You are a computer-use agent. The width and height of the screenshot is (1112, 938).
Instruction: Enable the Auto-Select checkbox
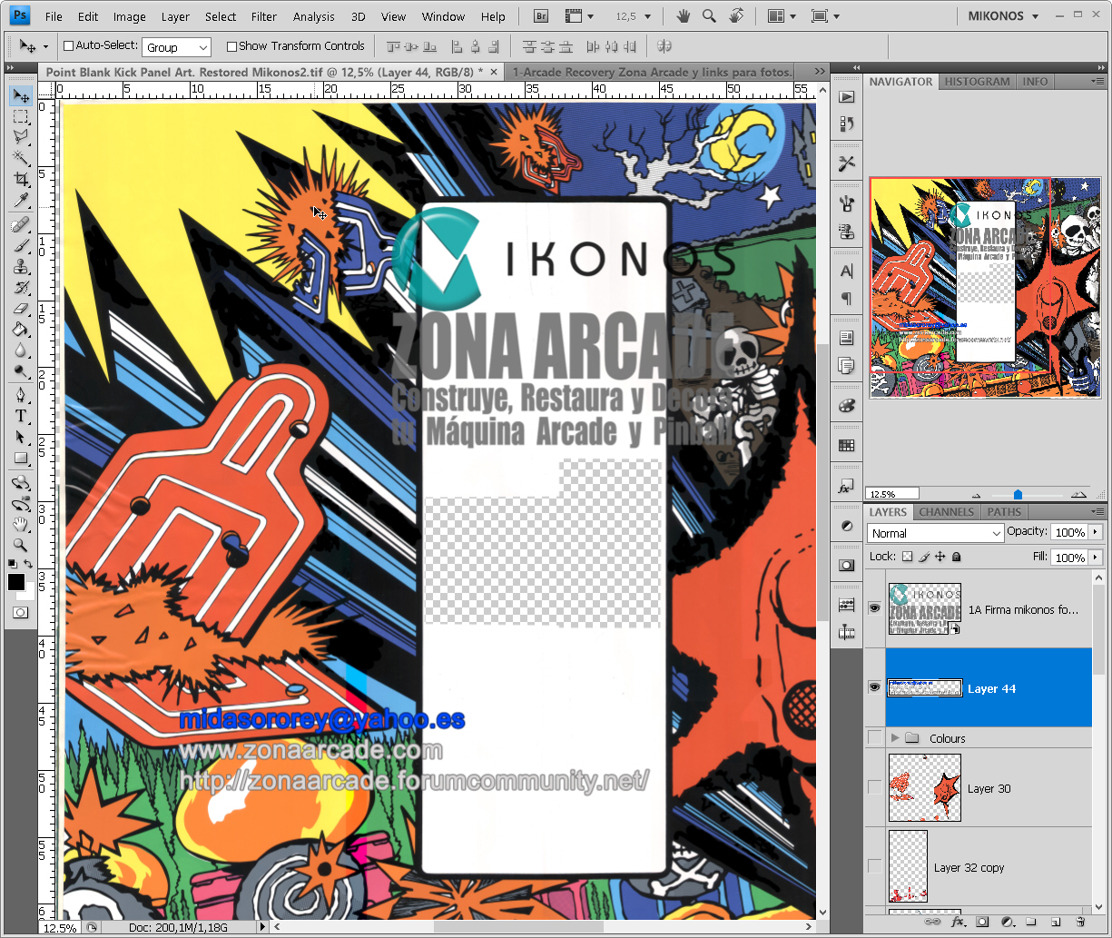click(69, 46)
